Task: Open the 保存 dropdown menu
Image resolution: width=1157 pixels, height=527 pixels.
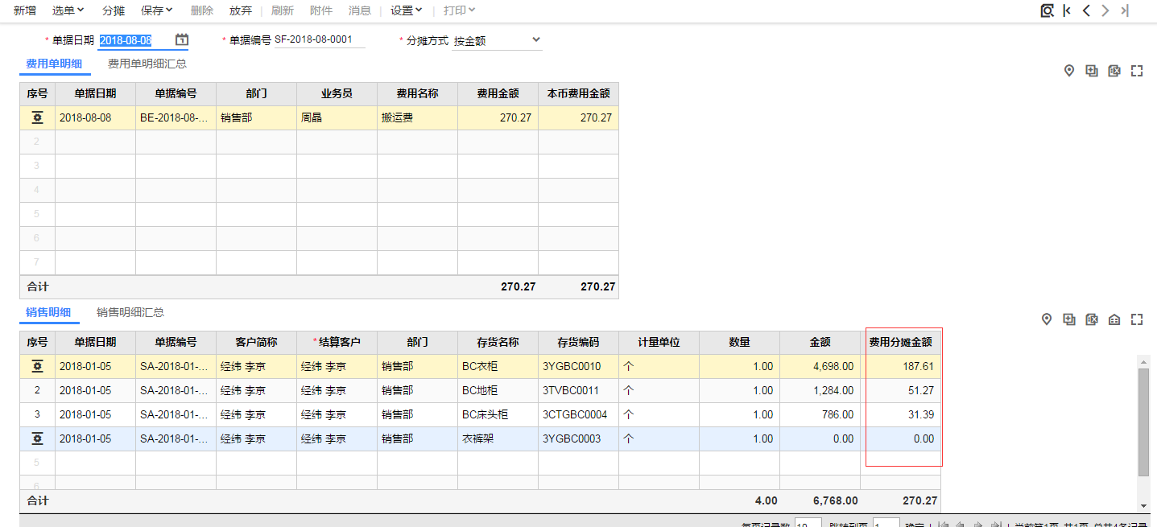Action: click(x=156, y=10)
